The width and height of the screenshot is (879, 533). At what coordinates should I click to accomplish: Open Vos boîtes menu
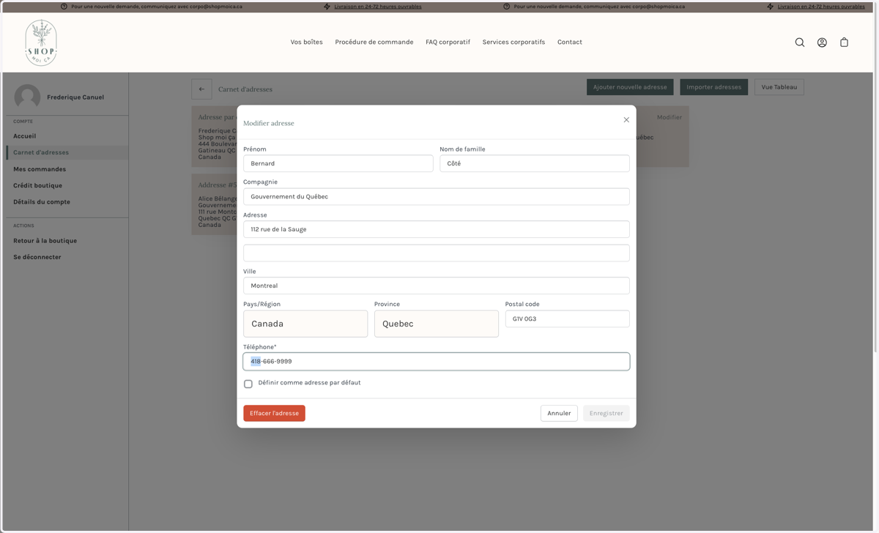coord(306,42)
